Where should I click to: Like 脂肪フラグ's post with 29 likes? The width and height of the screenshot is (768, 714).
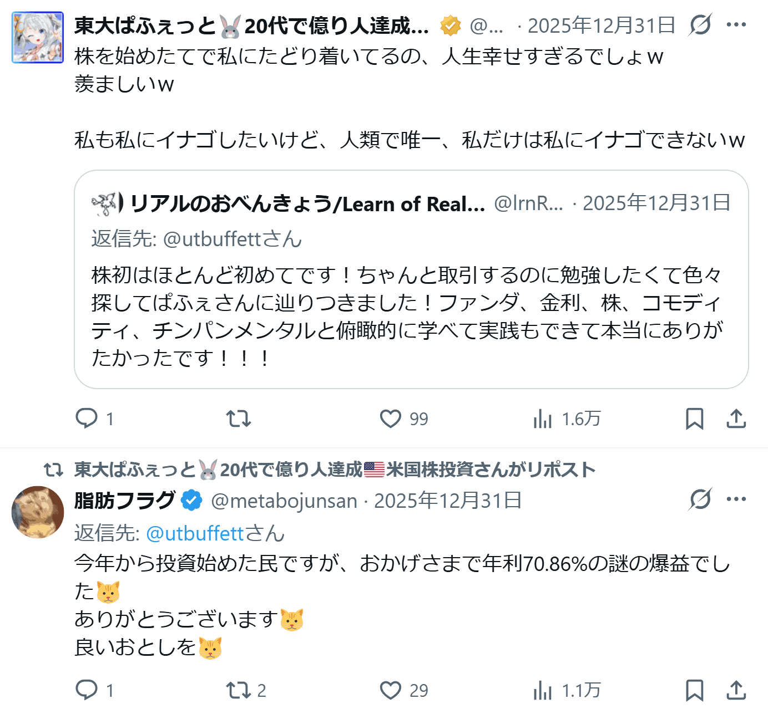[x=391, y=690]
